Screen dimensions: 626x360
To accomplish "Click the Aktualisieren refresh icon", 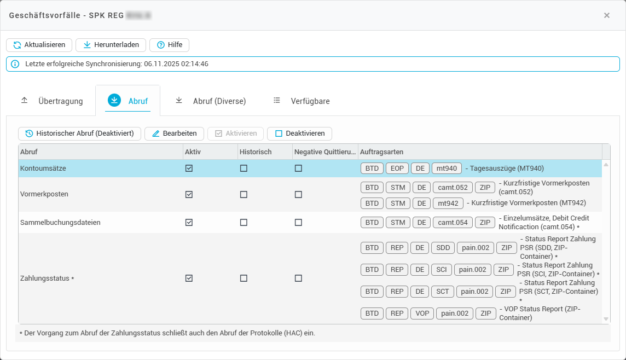I will coord(17,45).
